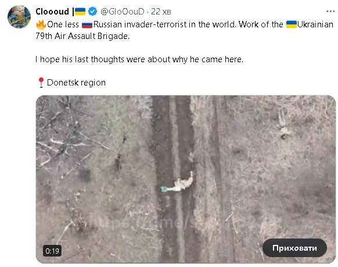The width and height of the screenshot is (338, 267).
Task: Click the Russian flag emoji in tweet
Action: (x=87, y=25)
